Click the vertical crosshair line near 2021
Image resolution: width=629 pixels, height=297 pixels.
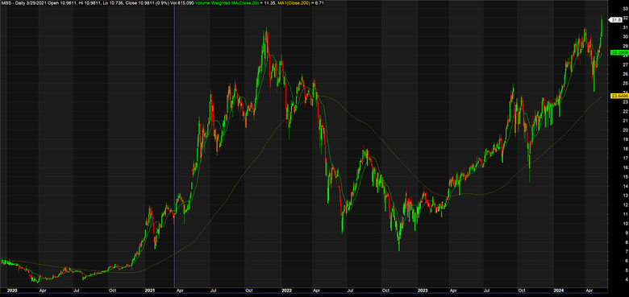(174, 144)
